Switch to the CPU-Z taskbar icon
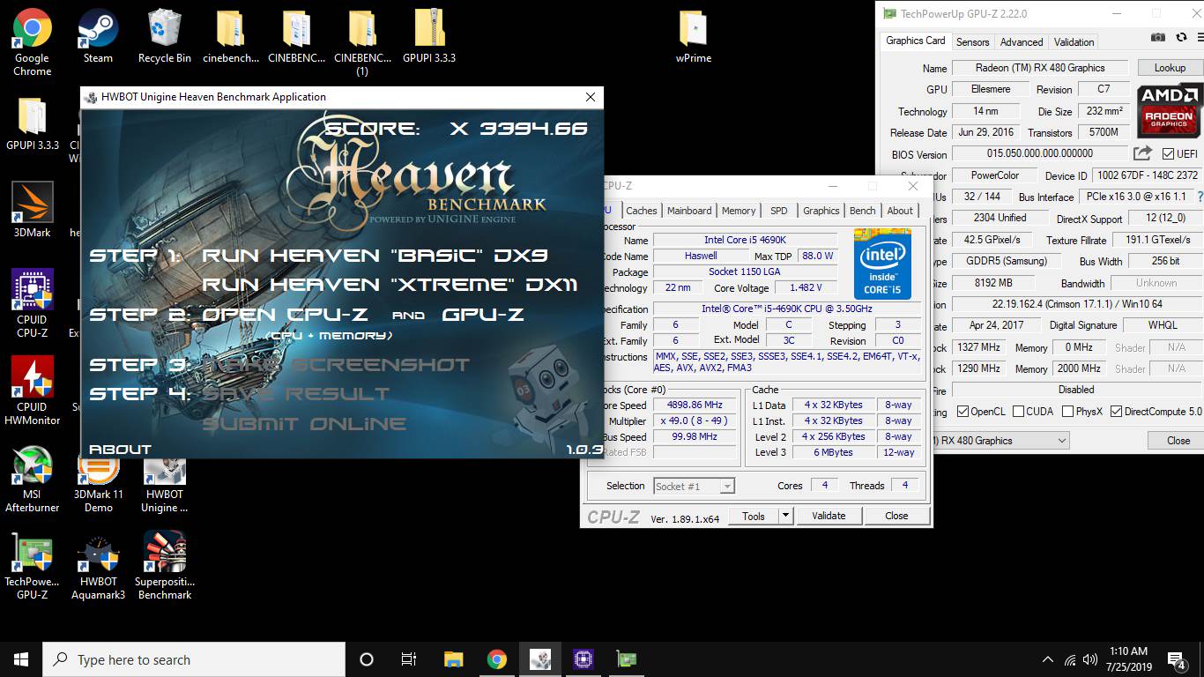Screen dimensions: 1204x677 [583, 659]
